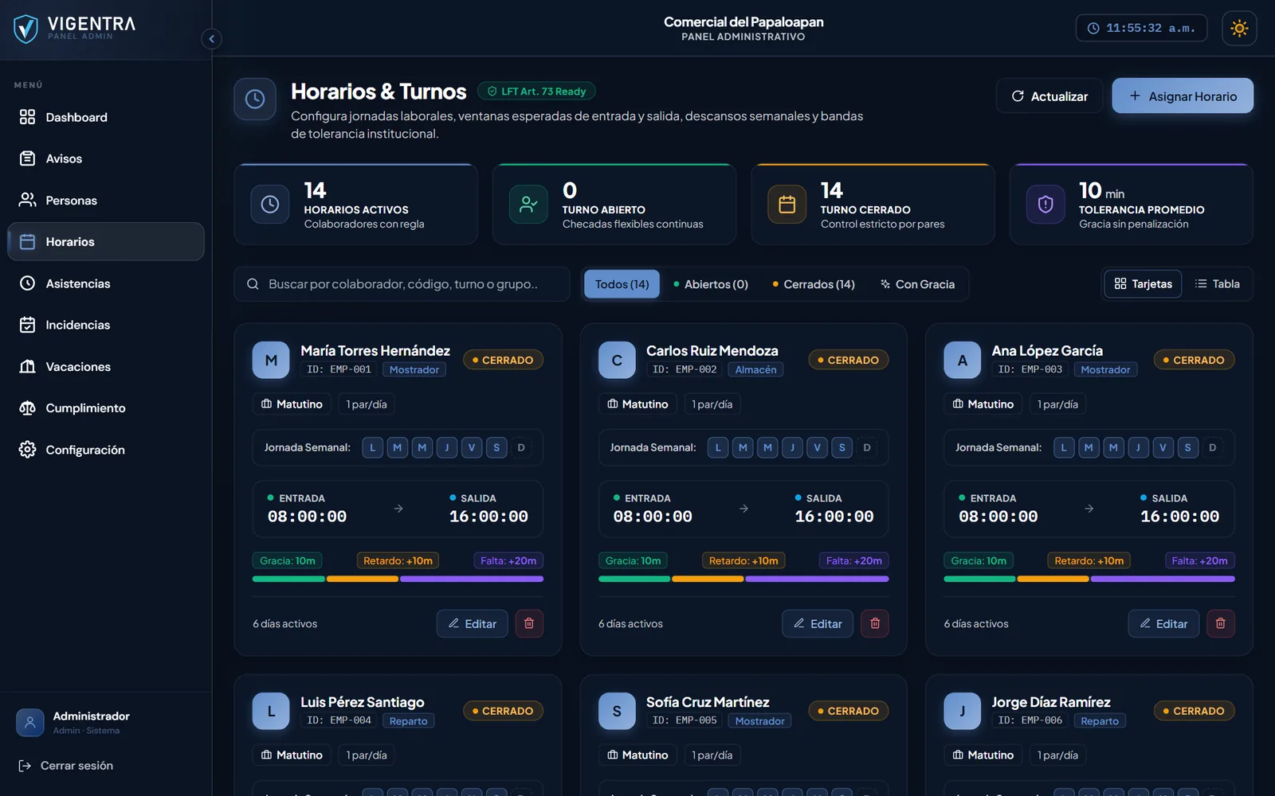Click the Mostrador tag on Ana López

coord(1105,370)
